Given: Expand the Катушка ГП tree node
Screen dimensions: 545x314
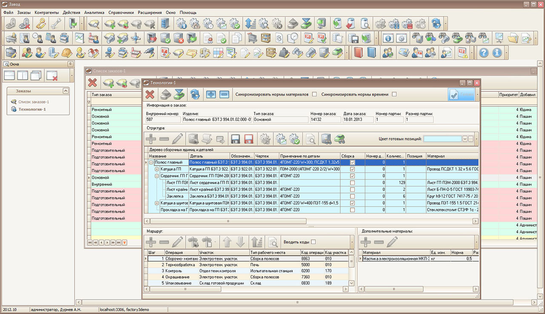Looking at the screenshot, I should click(157, 169).
